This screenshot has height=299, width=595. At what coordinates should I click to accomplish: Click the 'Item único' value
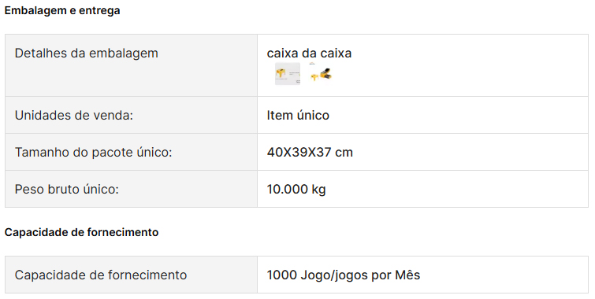click(298, 115)
